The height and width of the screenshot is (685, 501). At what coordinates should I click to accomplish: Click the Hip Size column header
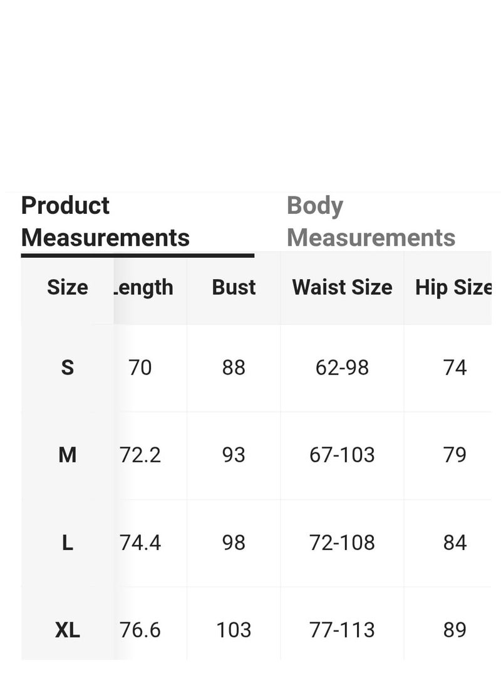click(453, 289)
